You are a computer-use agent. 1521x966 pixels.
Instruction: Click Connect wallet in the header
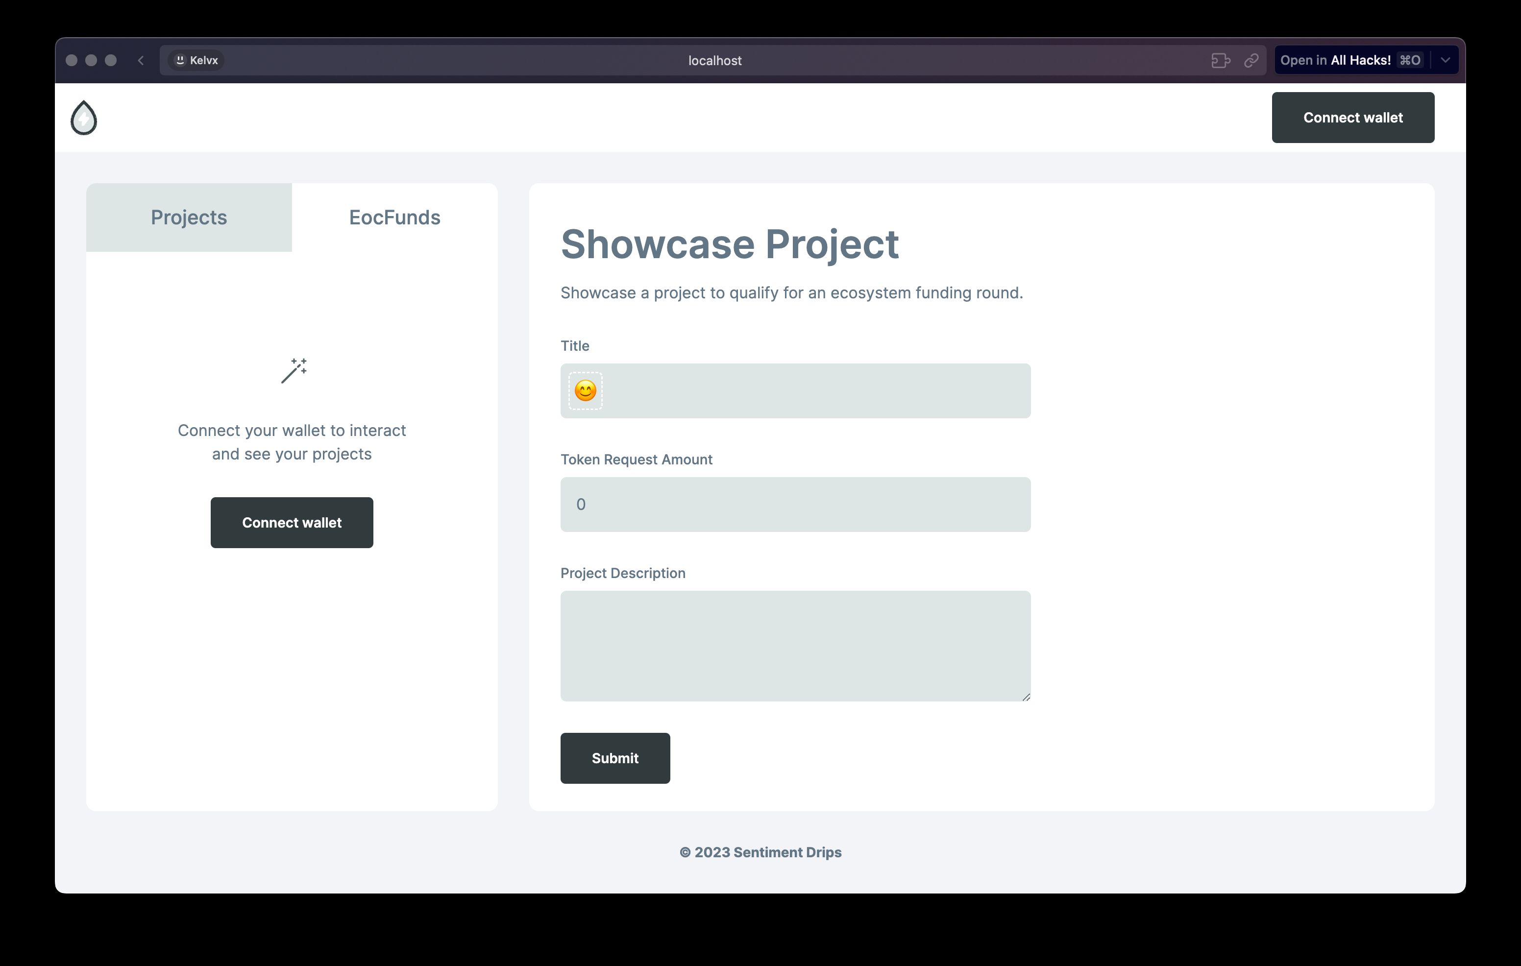(1353, 118)
